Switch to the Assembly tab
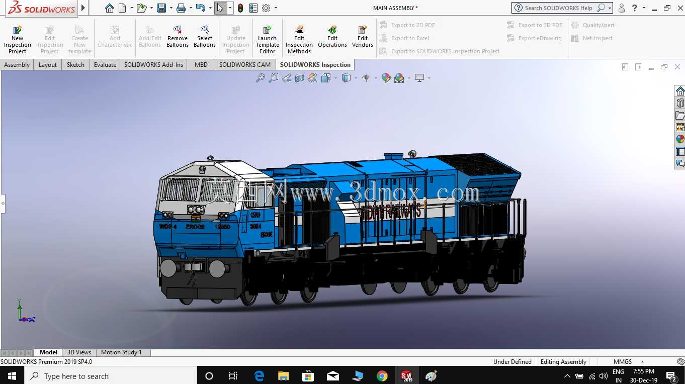 click(x=17, y=64)
